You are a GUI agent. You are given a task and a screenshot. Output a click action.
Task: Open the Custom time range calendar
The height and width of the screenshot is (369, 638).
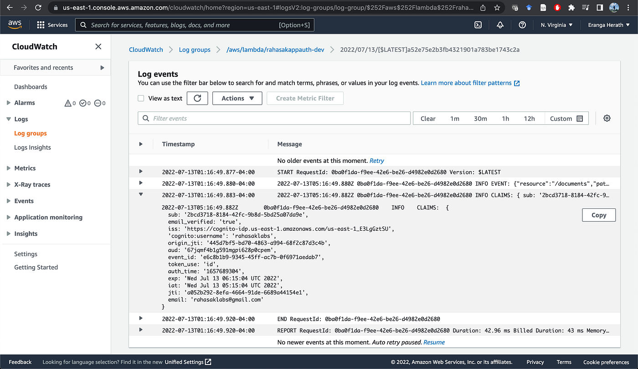(566, 118)
